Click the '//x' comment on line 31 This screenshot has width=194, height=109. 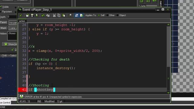[x=32, y=47]
